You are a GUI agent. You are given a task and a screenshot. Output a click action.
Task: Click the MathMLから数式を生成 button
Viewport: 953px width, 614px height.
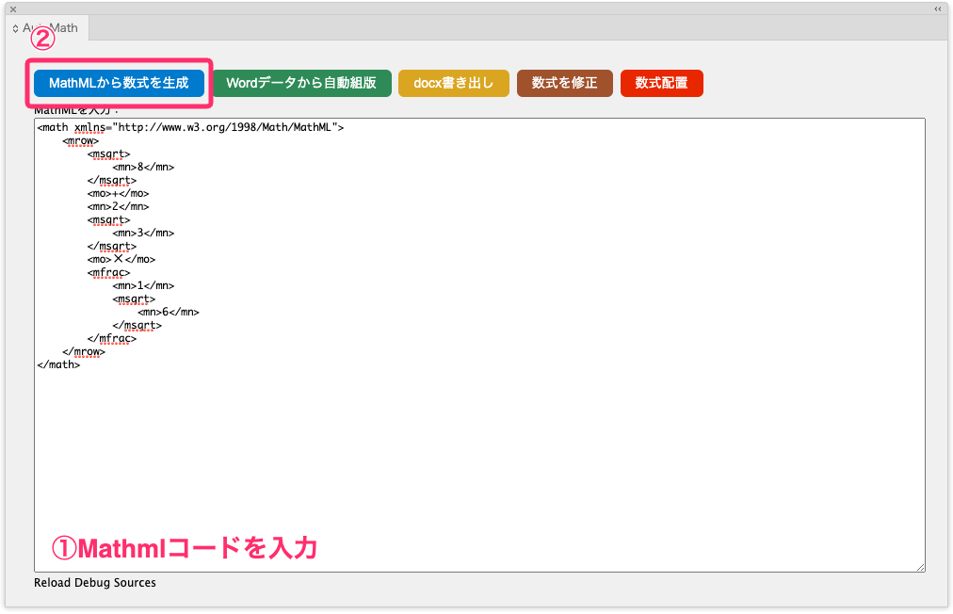tap(119, 83)
